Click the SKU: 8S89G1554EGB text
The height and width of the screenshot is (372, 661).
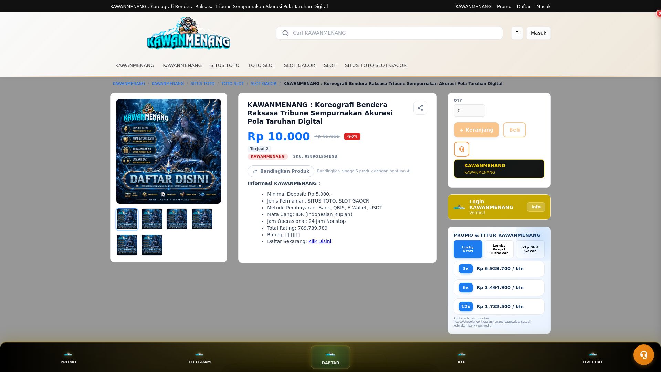315,156
